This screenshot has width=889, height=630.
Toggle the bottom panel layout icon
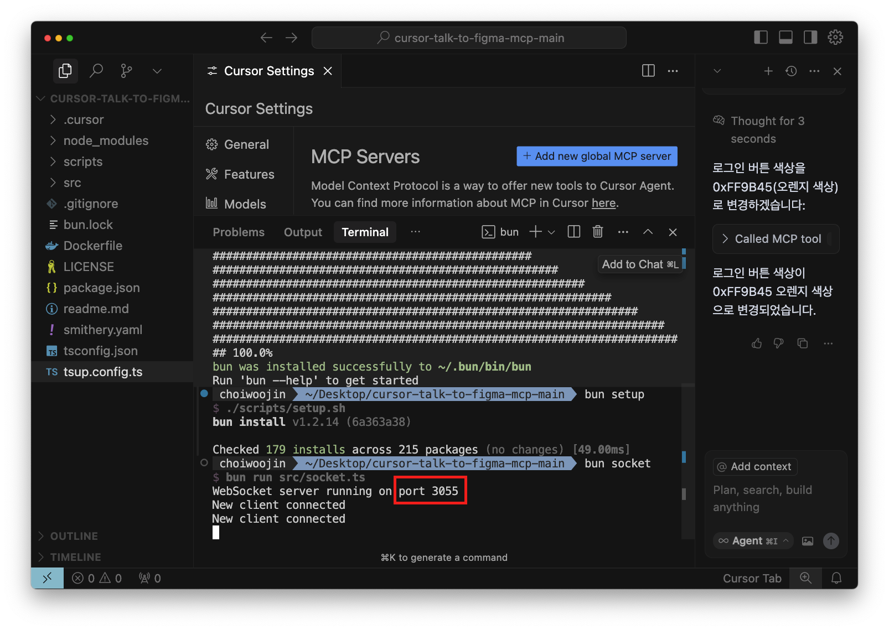(785, 37)
